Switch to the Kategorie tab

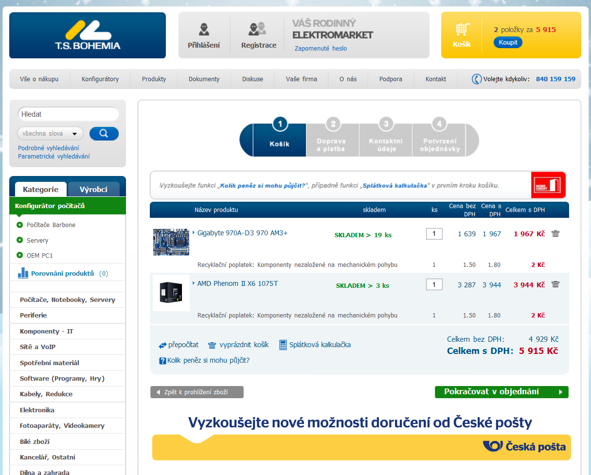click(x=41, y=190)
